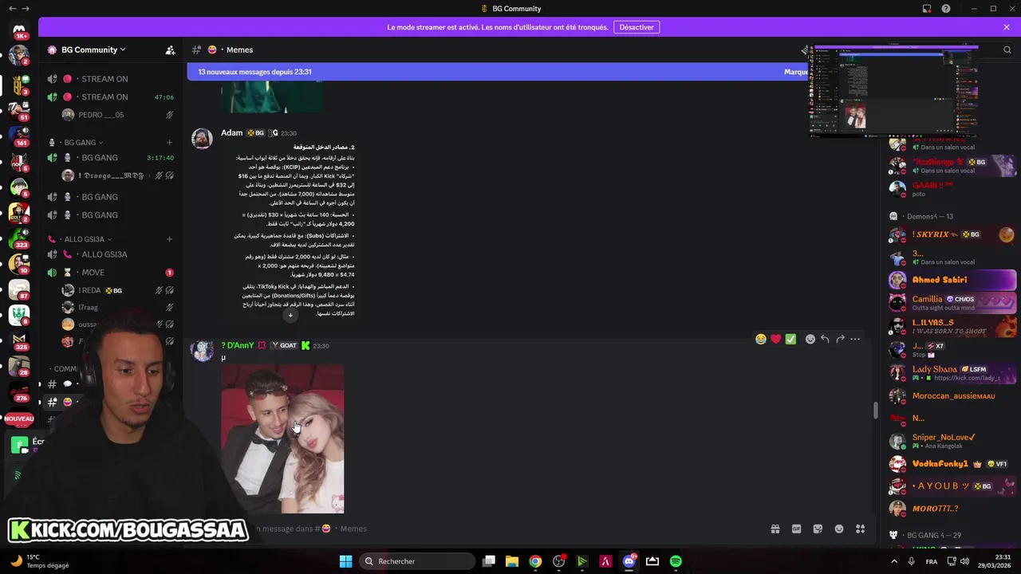Screen dimensions: 1021x574
Task: Open Spotify from the taskbar
Action: coord(676,561)
